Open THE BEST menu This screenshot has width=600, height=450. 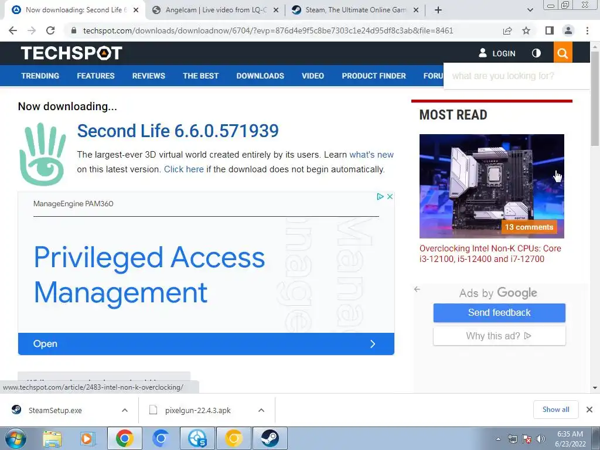(200, 76)
